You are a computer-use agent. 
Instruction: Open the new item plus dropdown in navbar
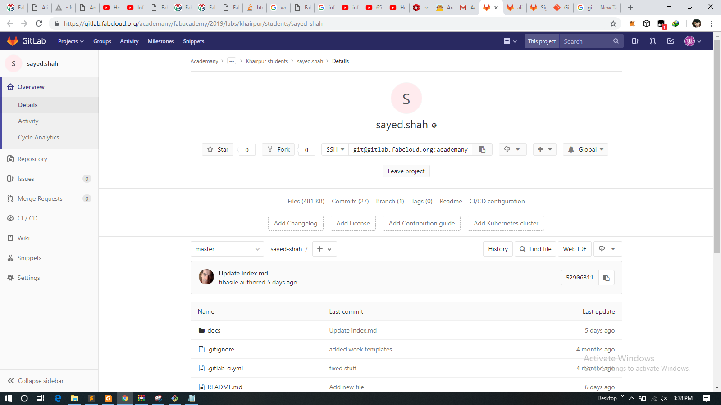coord(510,41)
